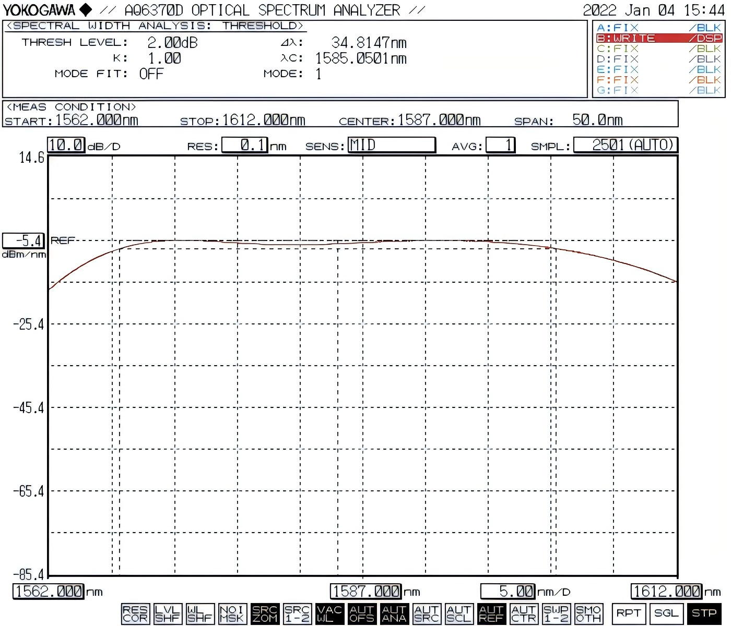Toggle the AUT OFS auto offset indicator
Viewport: 731px width, 626px height.
(x=362, y=613)
